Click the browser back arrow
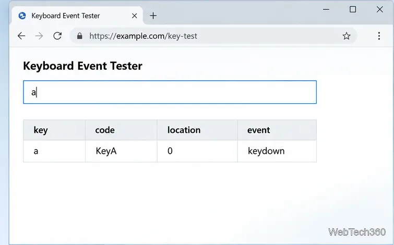This screenshot has width=394, height=245. [x=21, y=36]
